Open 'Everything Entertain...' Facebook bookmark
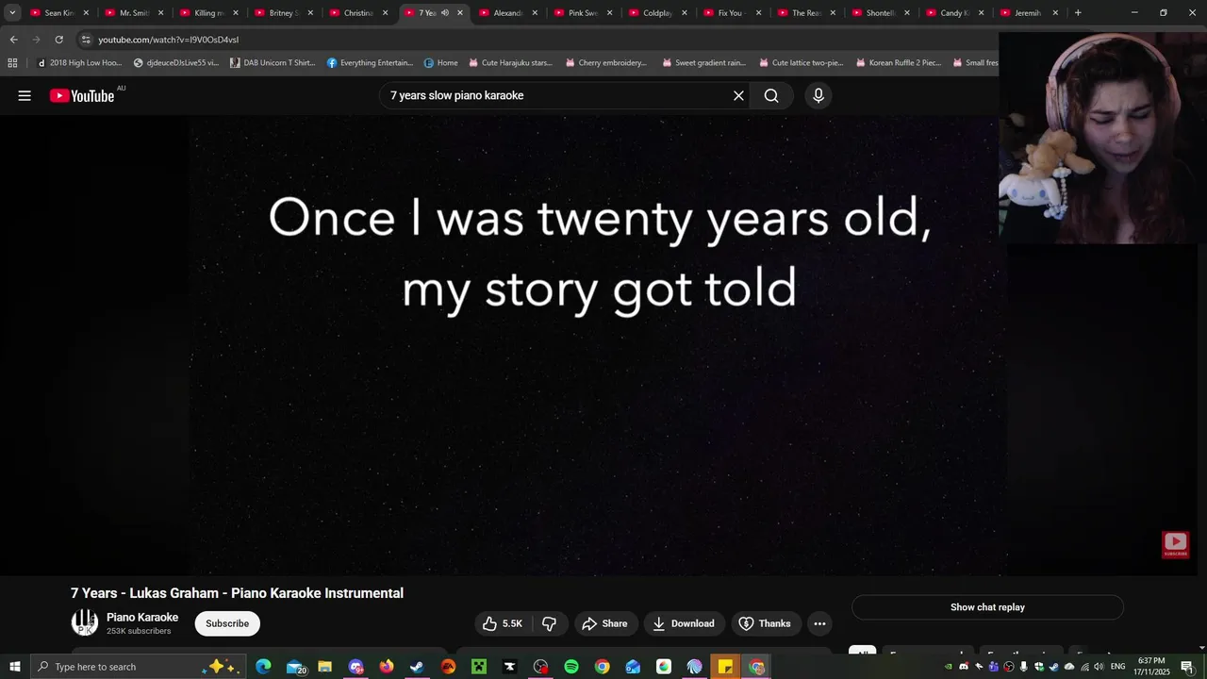The width and height of the screenshot is (1207, 679). pos(370,63)
